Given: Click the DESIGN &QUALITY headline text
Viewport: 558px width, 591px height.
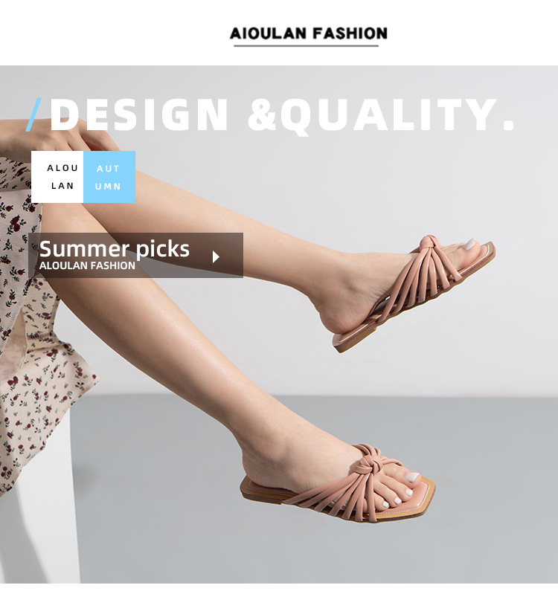Looking at the screenshot, I should [x=282, y=115].
